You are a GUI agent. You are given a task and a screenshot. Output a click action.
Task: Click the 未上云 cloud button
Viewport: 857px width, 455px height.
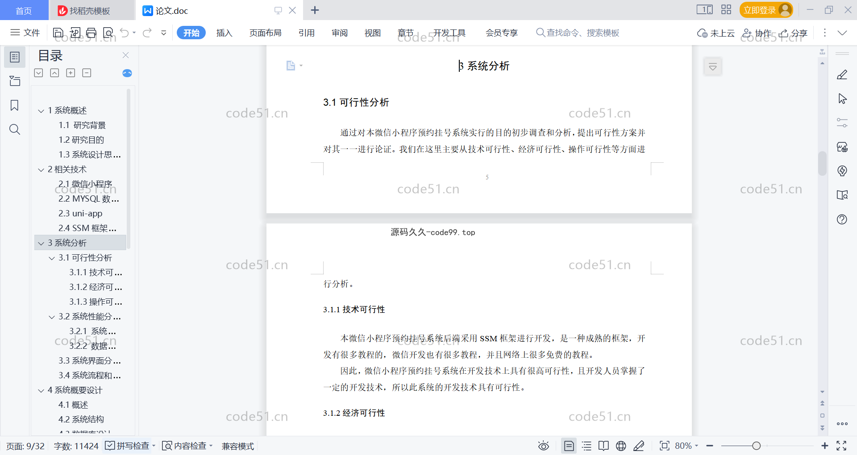[x=716, y=33]
